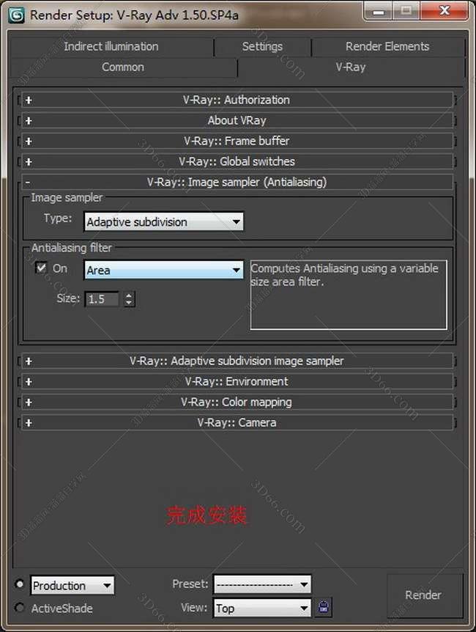Expand the V-Ray:: Global switches rollout
The width and height of the screenshot is (476, 632).
[x=237, y=161]
